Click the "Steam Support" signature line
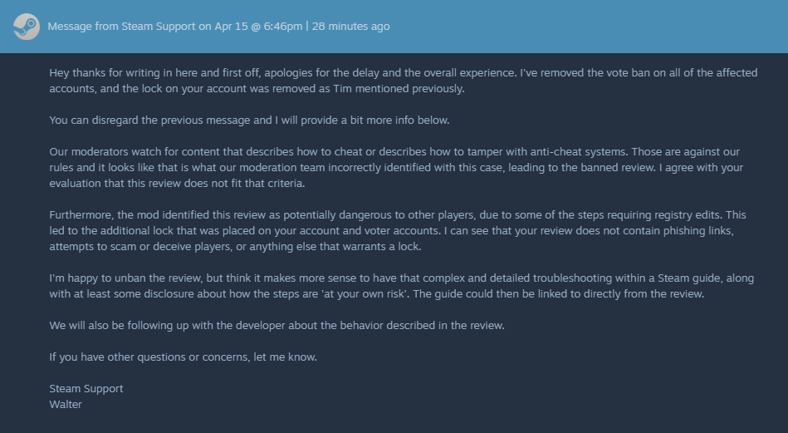 click(x=86, y=389)
